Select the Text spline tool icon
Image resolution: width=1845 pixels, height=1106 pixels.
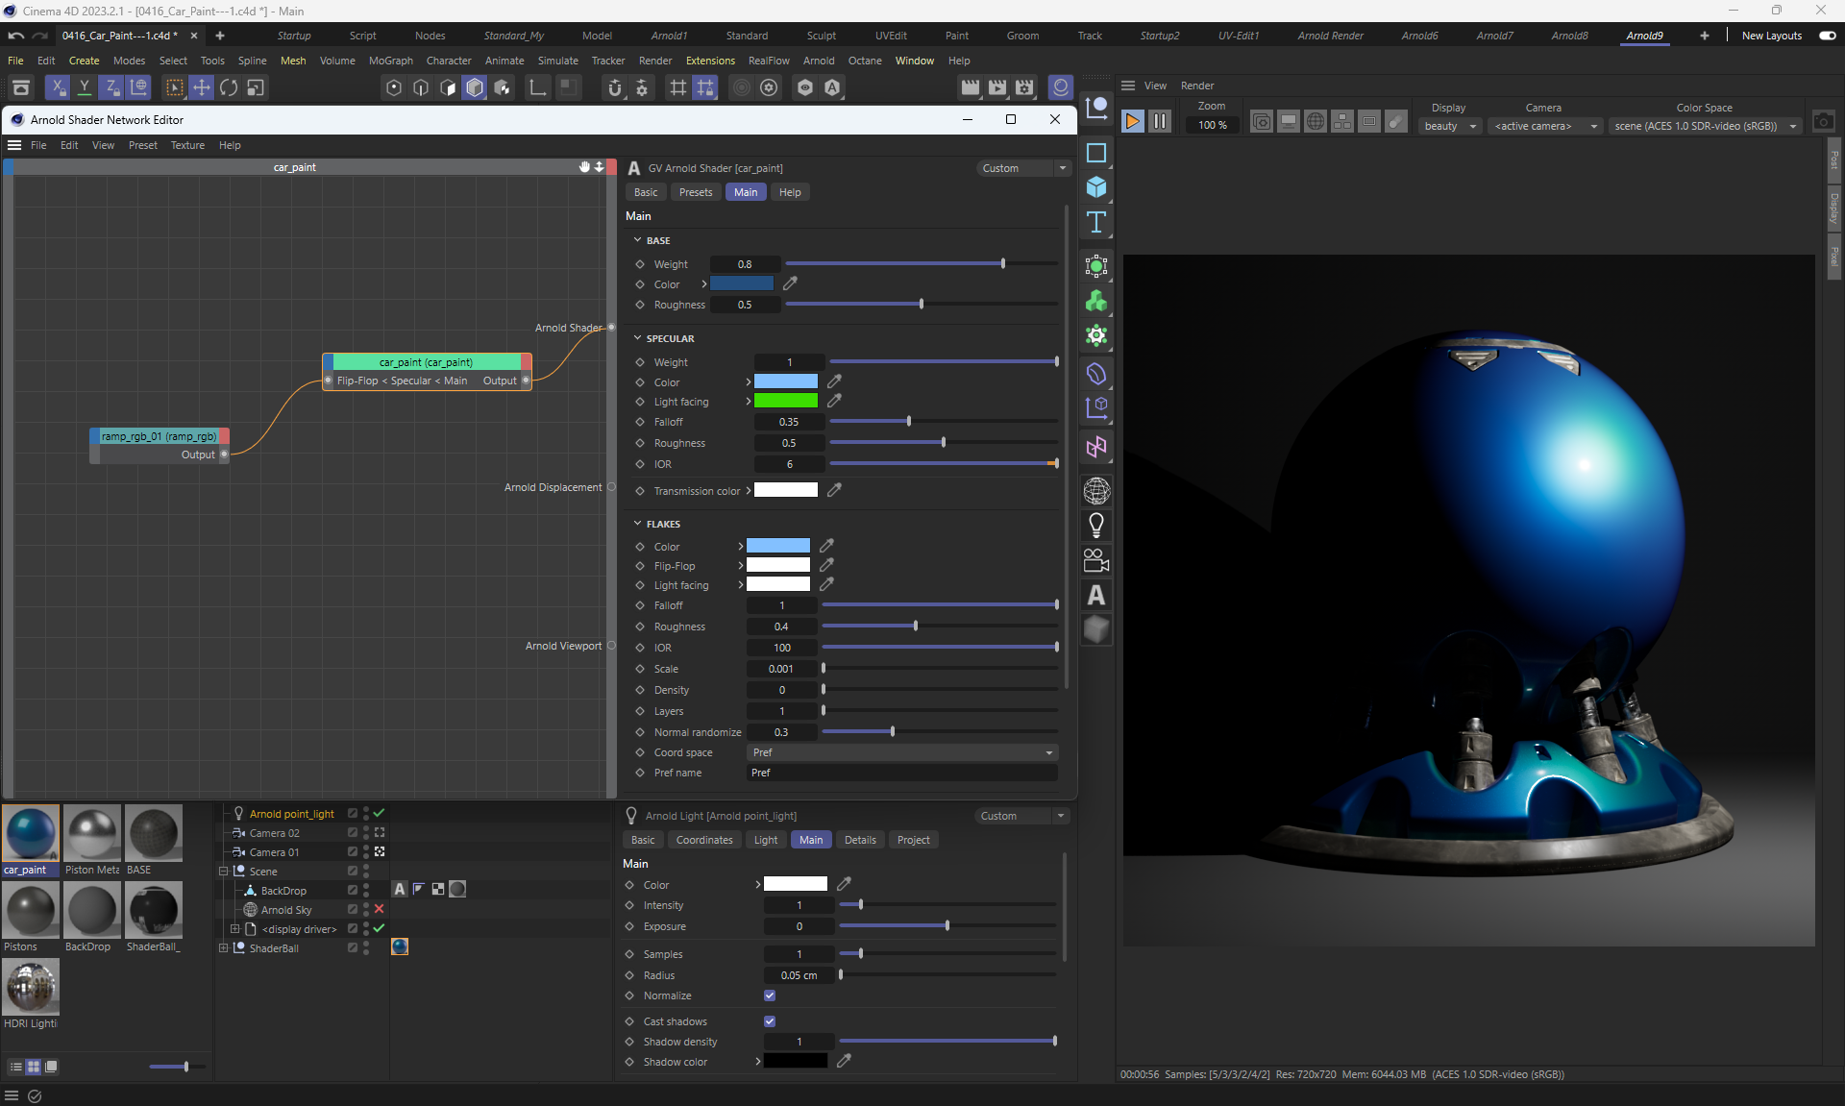tap(1096, 223)
